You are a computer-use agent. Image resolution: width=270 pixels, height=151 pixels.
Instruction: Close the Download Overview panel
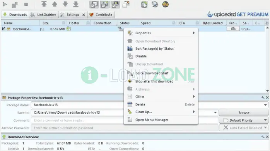[x=267, y=137]
